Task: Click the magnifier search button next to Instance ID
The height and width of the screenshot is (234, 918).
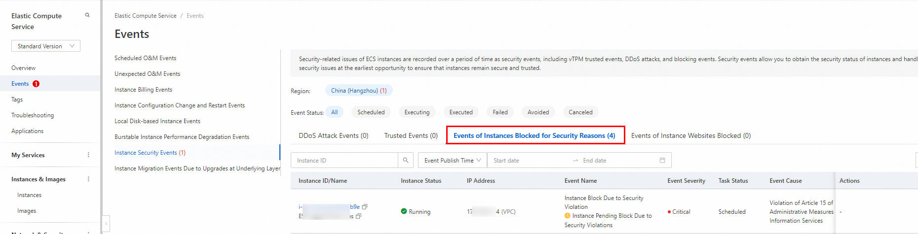Action: (x=406, y=161)
